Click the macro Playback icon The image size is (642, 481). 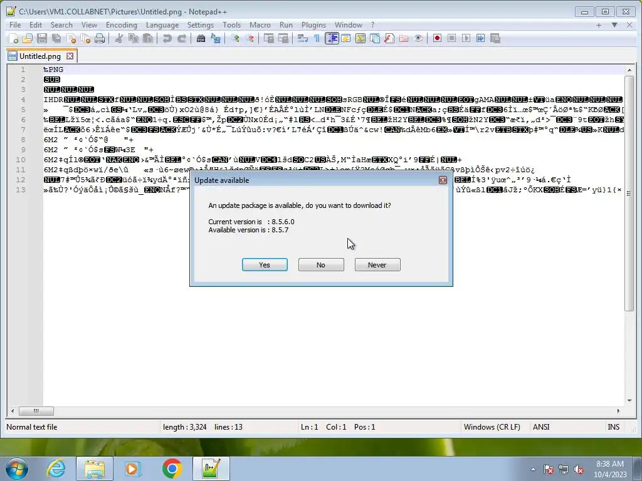tap(466, 38)
